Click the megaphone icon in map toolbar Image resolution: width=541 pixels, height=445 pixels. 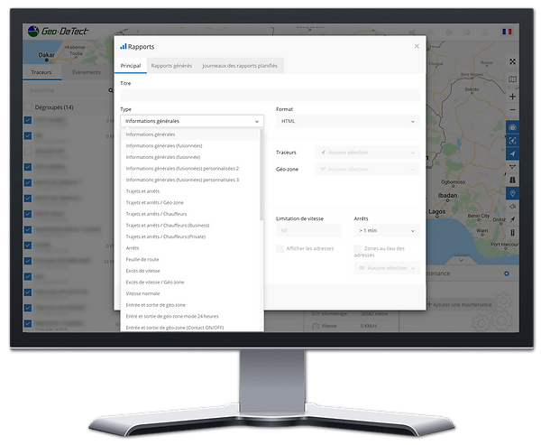[512, 207]
